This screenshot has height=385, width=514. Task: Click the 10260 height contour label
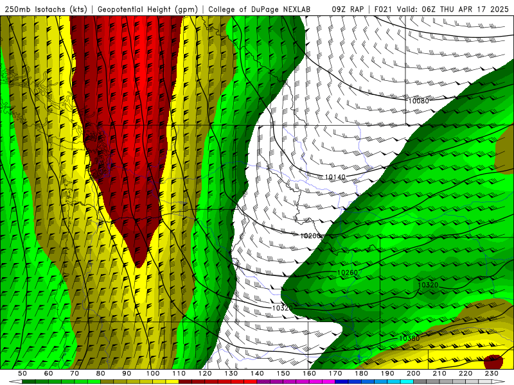pyautogui.click(x=348, y=272)
